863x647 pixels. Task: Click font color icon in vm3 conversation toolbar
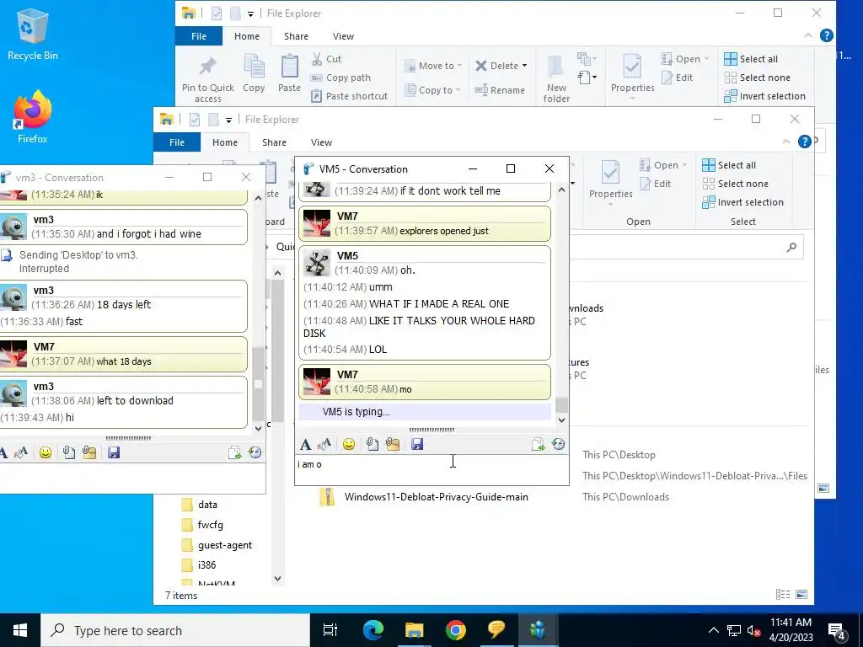[x=21, y=452]
